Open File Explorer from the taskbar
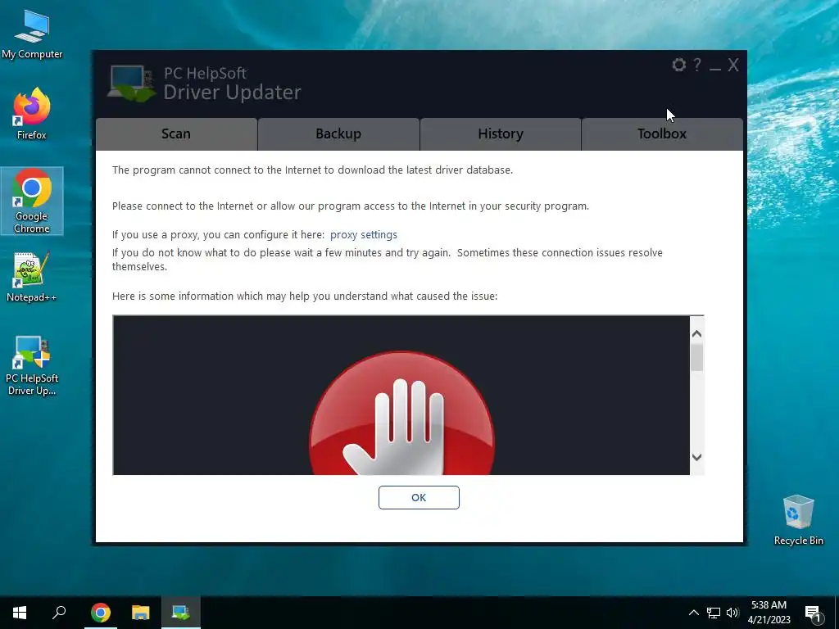Image resolution: width=839 pixels, height=629 pixels. pos(140,613)
